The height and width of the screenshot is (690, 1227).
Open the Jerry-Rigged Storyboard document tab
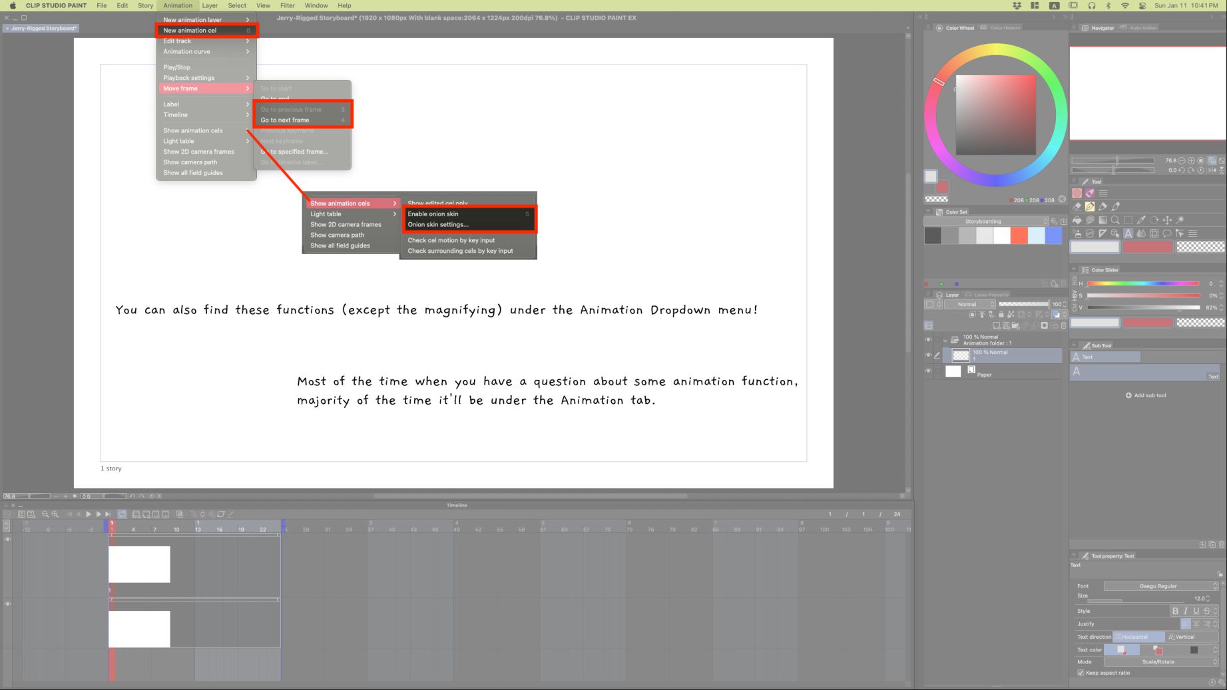[x=41, y=29]
